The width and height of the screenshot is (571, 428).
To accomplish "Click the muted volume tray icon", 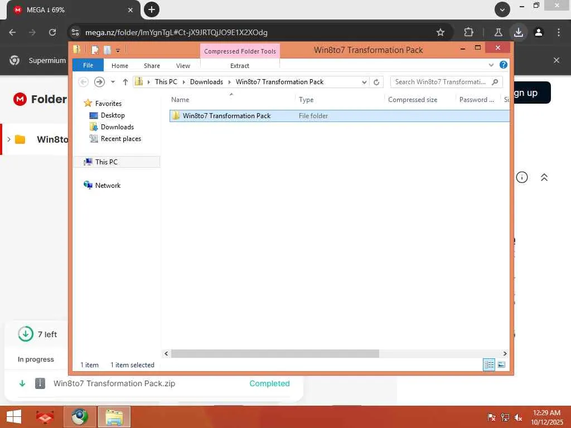I will (518, 417).
